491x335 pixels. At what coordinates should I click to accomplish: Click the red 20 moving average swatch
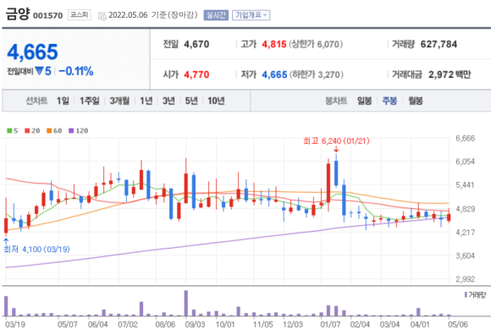click(x=27, y=131)
